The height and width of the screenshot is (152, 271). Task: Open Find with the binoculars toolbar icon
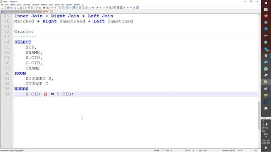click(x=44, y=8)
